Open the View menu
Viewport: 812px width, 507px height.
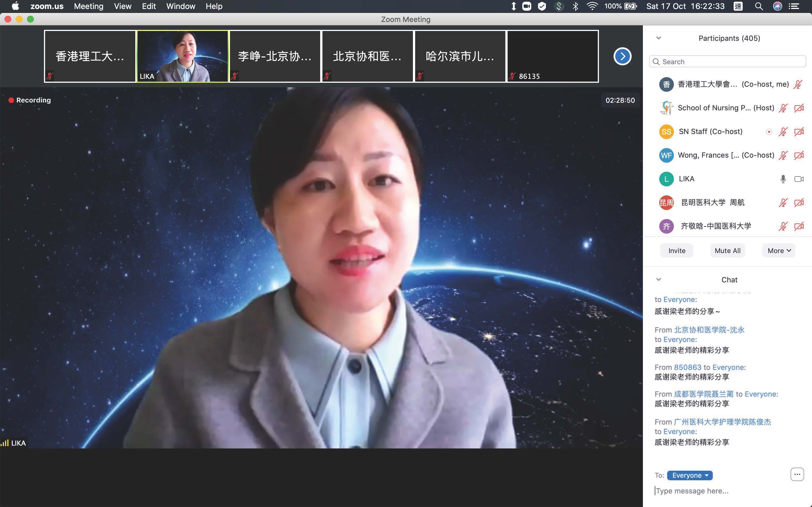(123, 6)
